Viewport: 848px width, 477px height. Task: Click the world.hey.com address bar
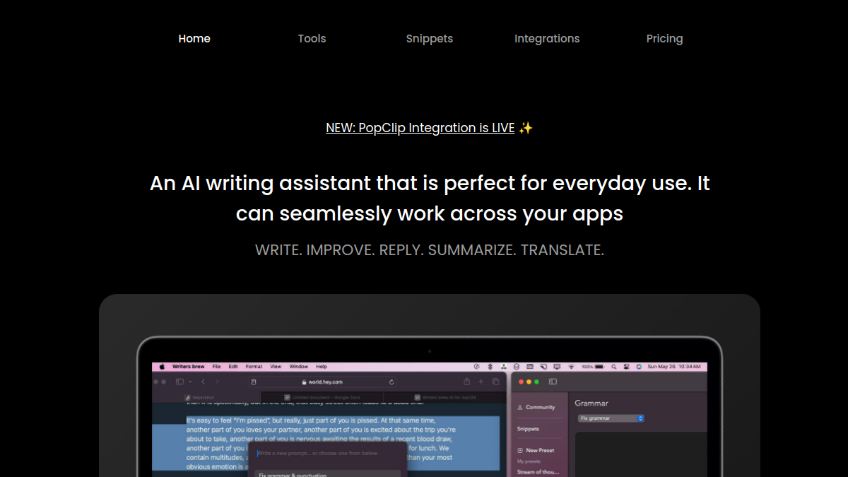[324, 382]
